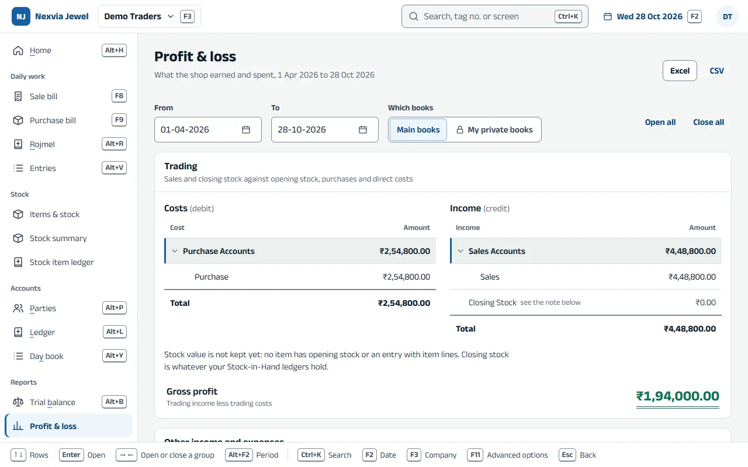Image resolution: width=748 pixels, height=467 pixels.
Task: Click the Ledger icon in sidebar
Action: point(18,332)
